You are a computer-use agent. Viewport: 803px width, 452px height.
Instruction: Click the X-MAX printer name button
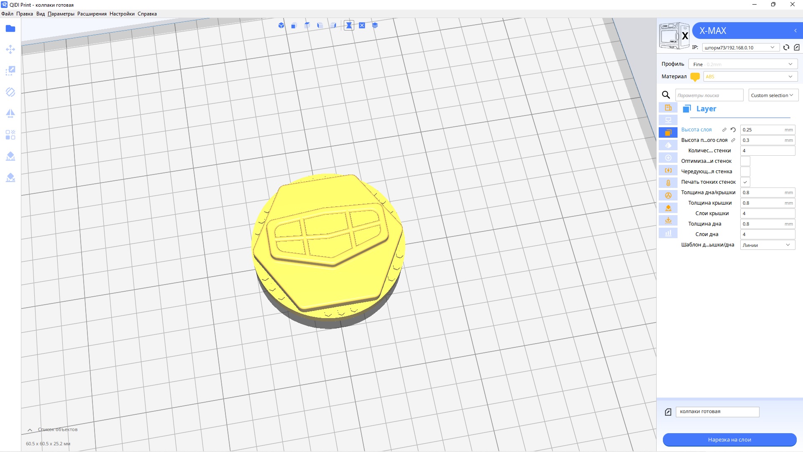pyautogui.click(x=747, y=31)
